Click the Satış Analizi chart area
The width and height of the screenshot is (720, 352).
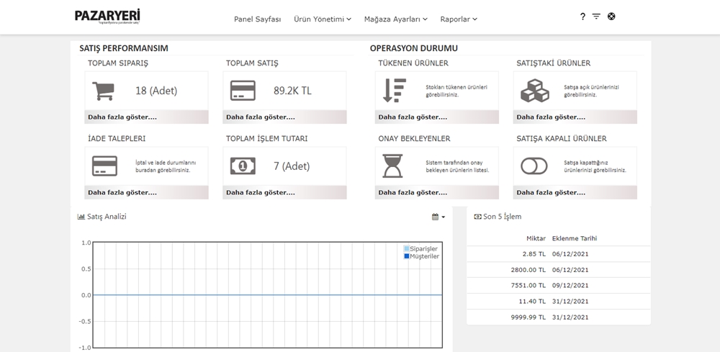point(267,294)
